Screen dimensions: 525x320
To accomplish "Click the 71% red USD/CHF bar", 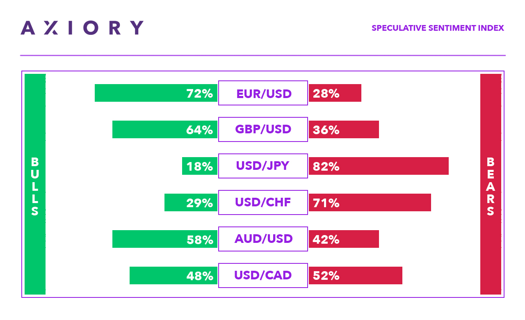I will click(370, 202).
